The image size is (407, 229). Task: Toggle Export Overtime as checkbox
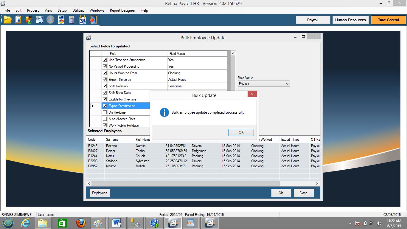click(105, 106)
